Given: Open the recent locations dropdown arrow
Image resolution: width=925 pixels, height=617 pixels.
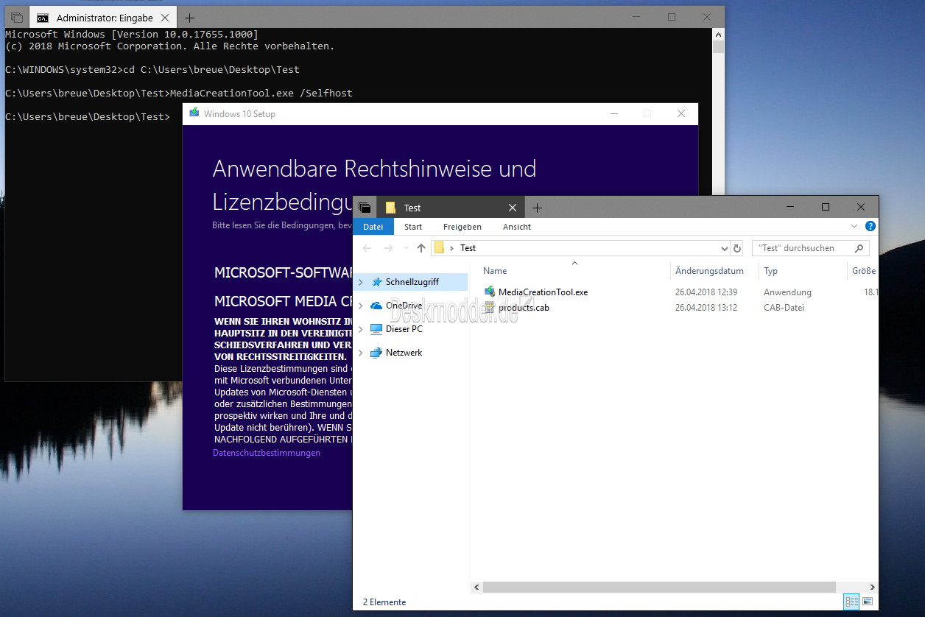Looking at the screenshot, I should click(405, 248).
